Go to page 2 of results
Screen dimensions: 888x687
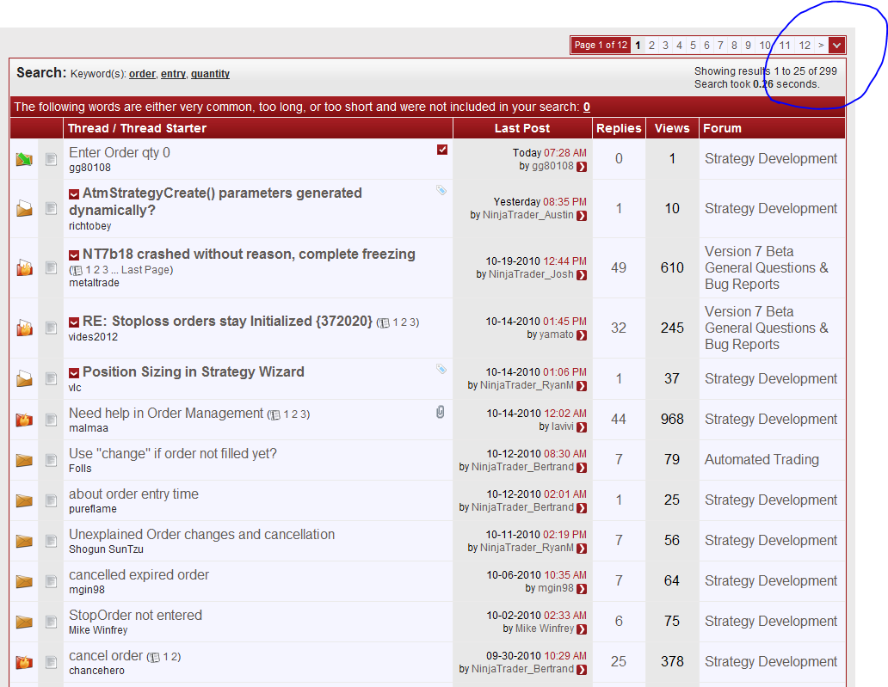point(651,46)
